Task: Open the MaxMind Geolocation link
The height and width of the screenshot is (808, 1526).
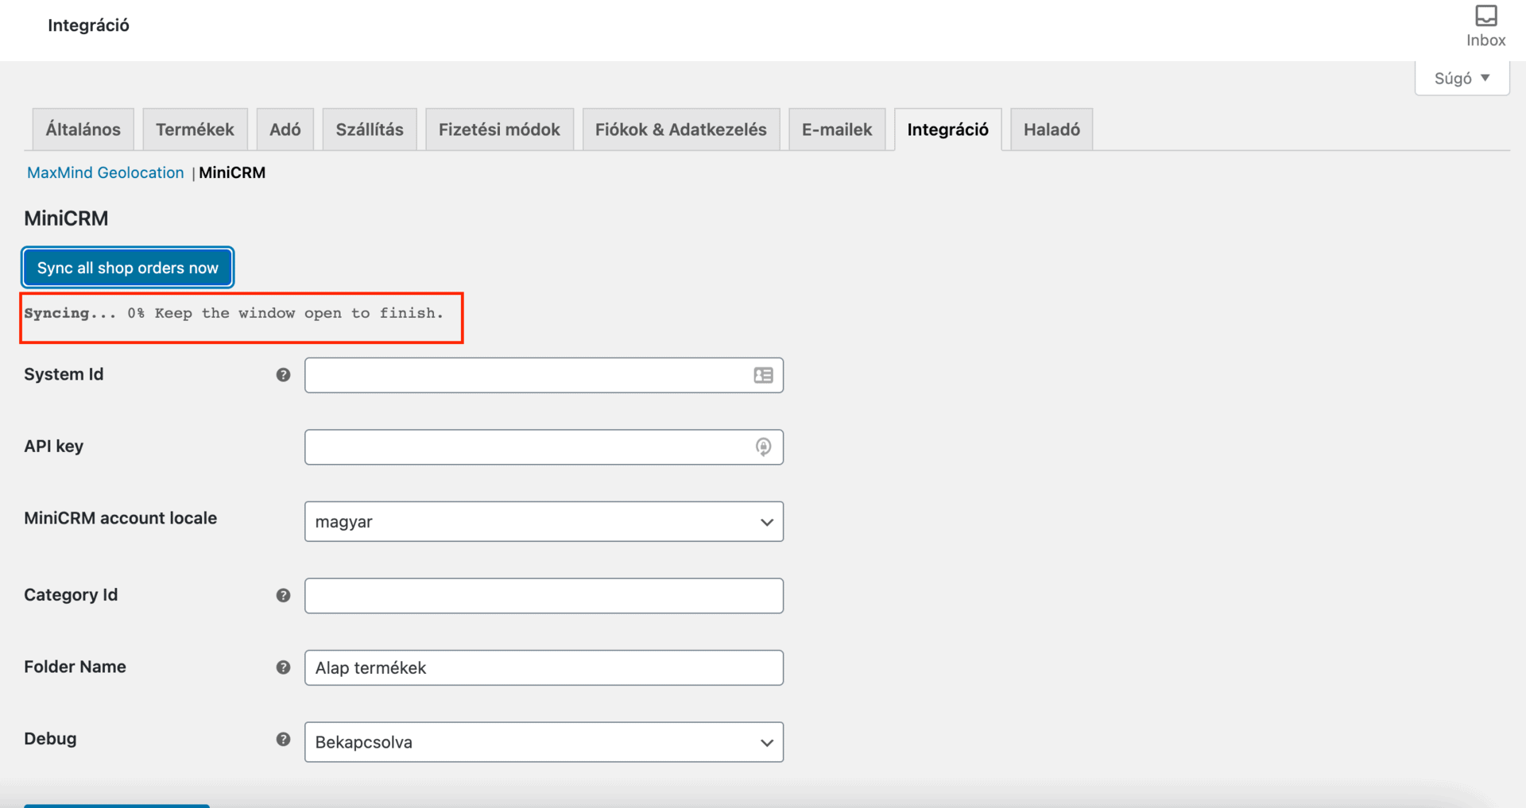Action: (105, 172)
